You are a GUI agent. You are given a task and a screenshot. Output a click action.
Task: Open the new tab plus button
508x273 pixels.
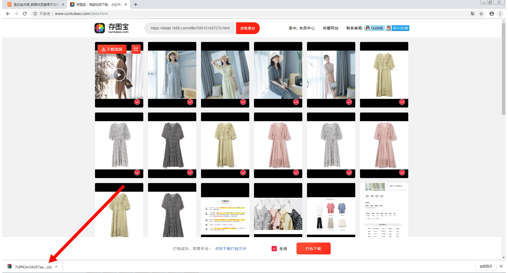pos(136,5)
